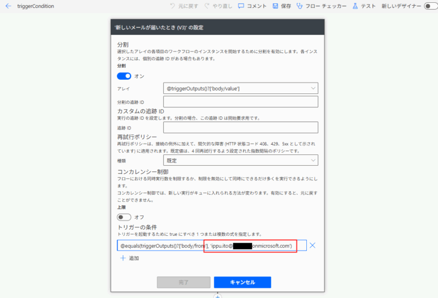438x298 pixels.
Task: Click the done (完了) button
Action: pos(184,282)
